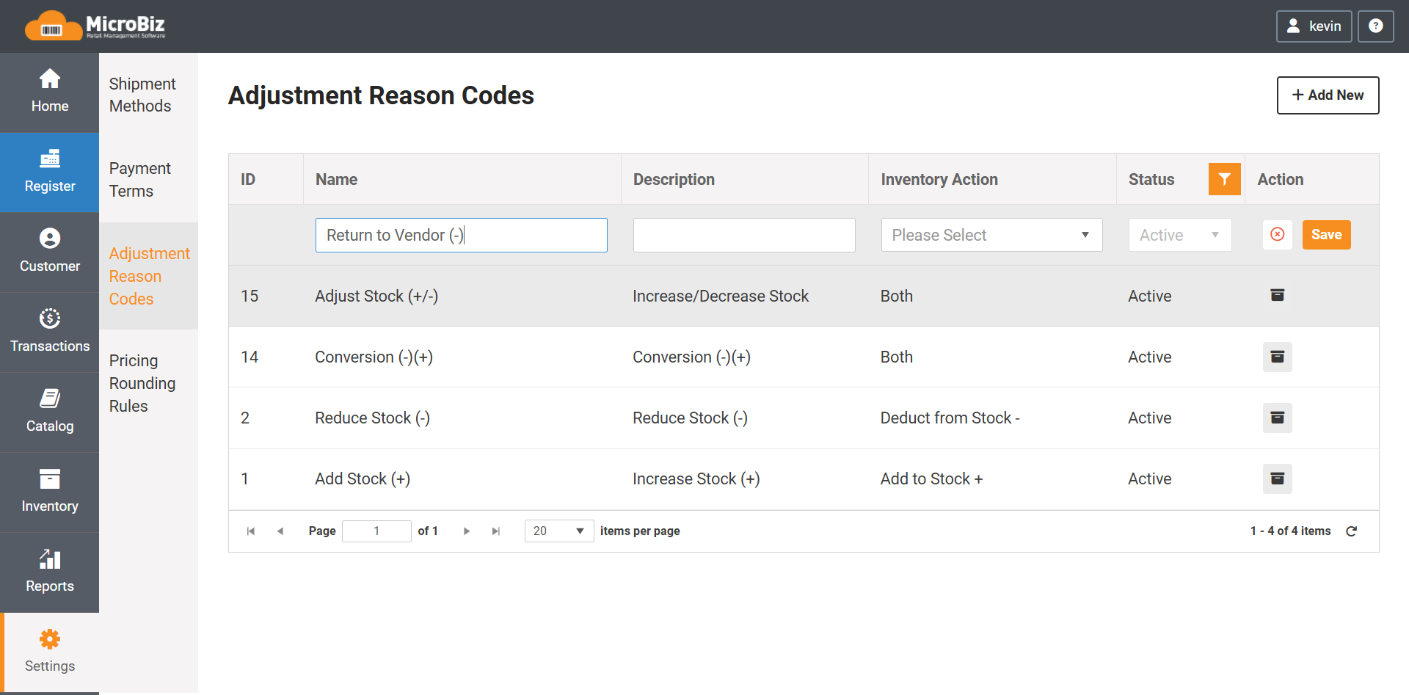Go to the Inventory section

point(49,492)
